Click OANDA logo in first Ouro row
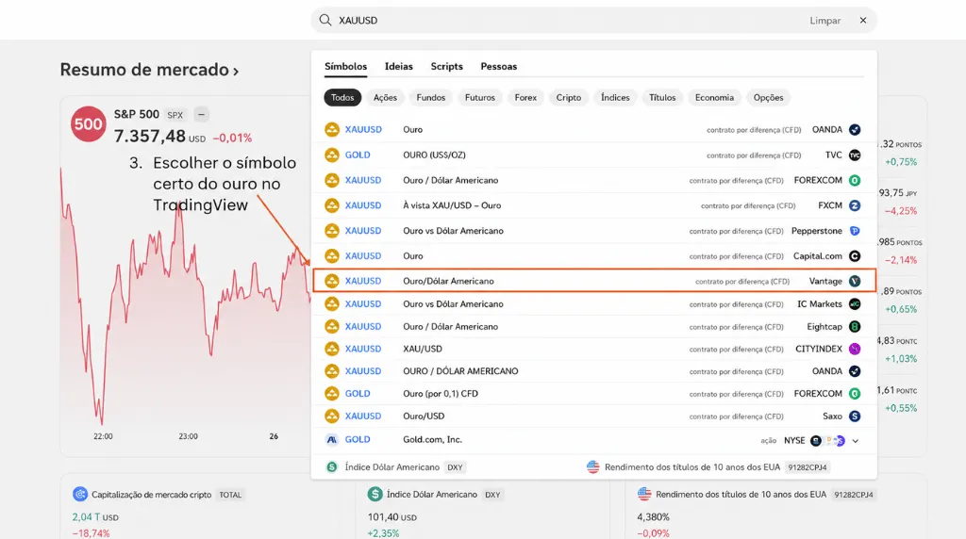 855,130
